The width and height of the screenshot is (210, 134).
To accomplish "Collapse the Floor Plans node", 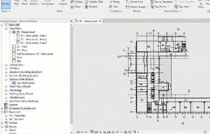I will point(6,29).
